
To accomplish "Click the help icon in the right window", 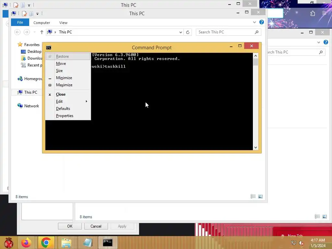I will pyautogui.click(x=326, y=42).
